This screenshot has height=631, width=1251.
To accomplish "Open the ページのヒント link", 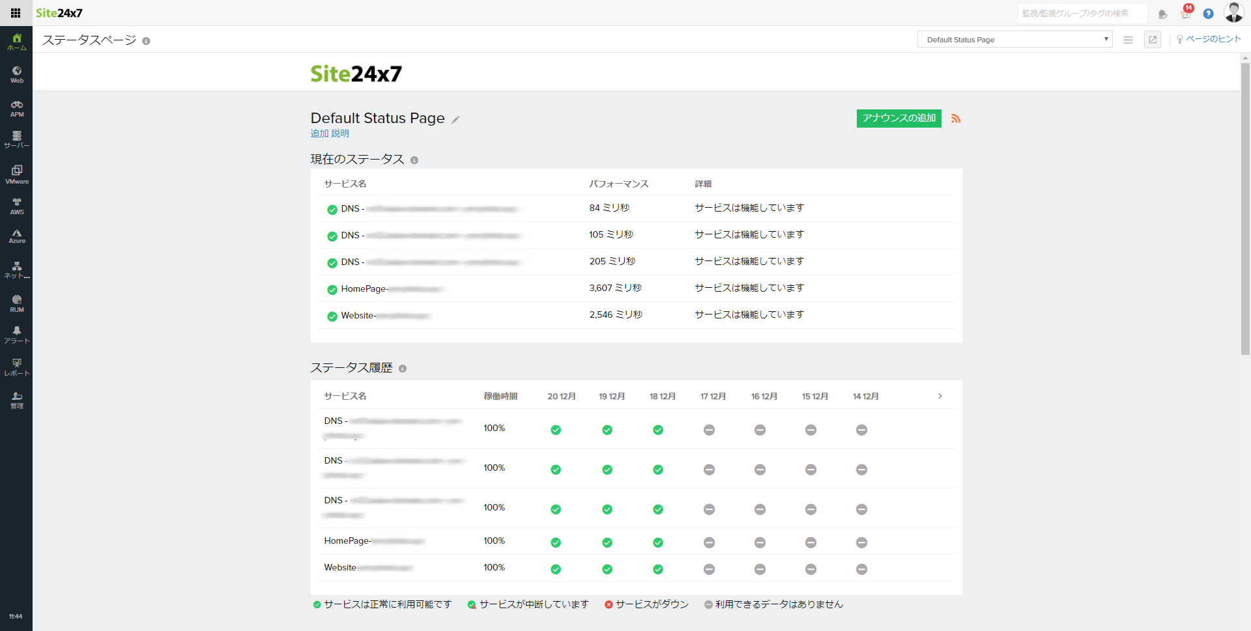I will [x=1209, y=39].
